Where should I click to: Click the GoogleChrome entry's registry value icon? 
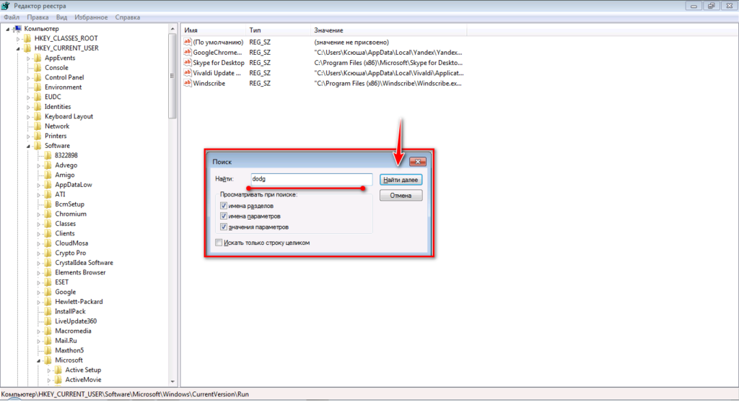[x=188, y=53]
